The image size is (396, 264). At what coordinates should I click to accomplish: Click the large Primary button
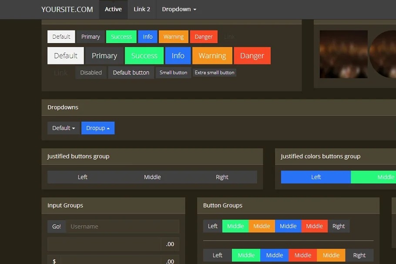tap(104, 56)
